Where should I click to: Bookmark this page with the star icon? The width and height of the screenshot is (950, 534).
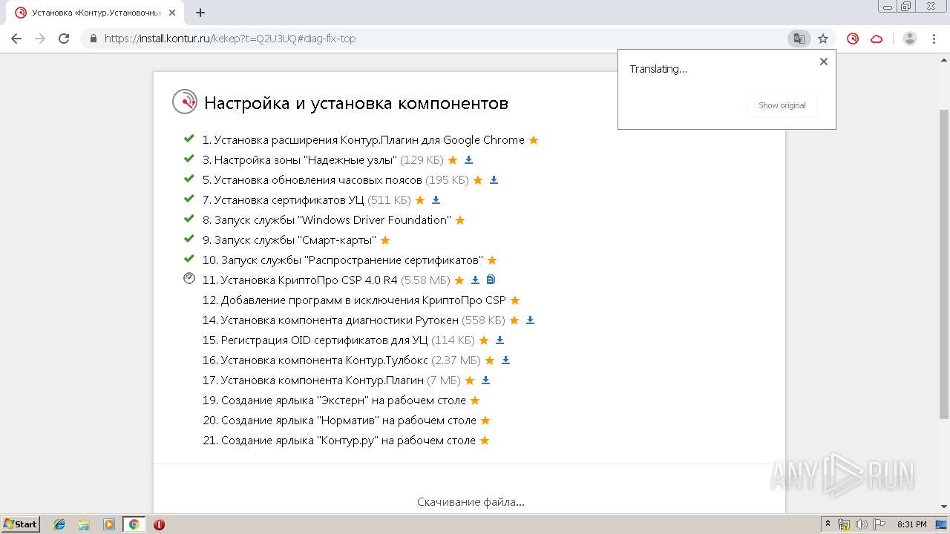(x=822, y=39)
